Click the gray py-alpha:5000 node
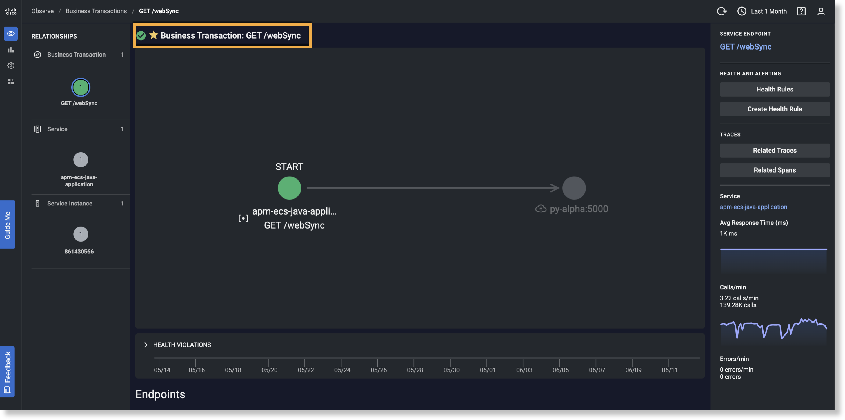Screen dimensions: 845x420 (574, 188)
